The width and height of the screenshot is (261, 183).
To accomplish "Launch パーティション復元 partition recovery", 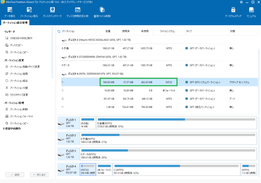I will tap(29, 12).
